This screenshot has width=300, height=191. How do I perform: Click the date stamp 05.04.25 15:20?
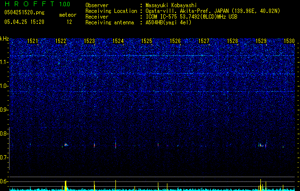coord(24,22)
